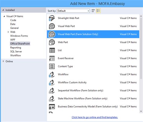Select the Web category
This screenshot has width=143, height=122.
click(x=13, y=32)
